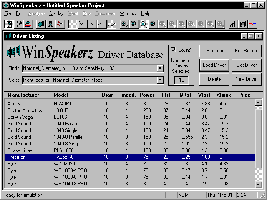The image size is (267, 200).
Task: Select the red car environment icon
Action: (28, 24)
